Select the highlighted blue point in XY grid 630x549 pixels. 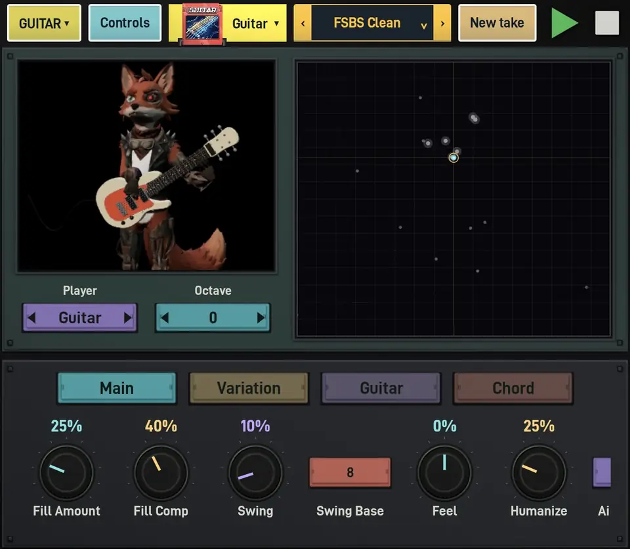point(453,158)
